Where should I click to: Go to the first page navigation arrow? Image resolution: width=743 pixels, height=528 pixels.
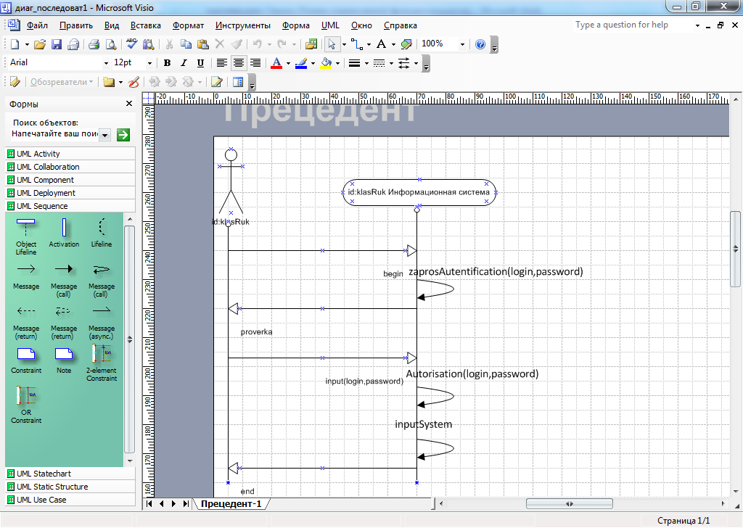click(149, 504)
